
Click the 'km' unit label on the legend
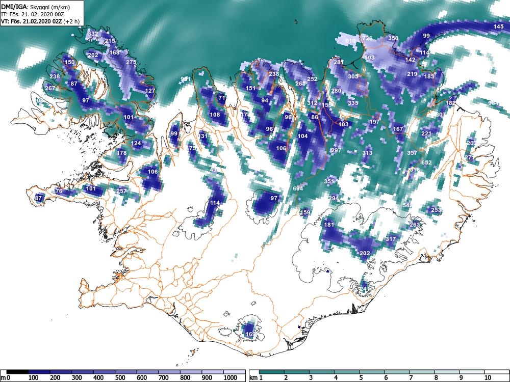[x=253, y=378]
